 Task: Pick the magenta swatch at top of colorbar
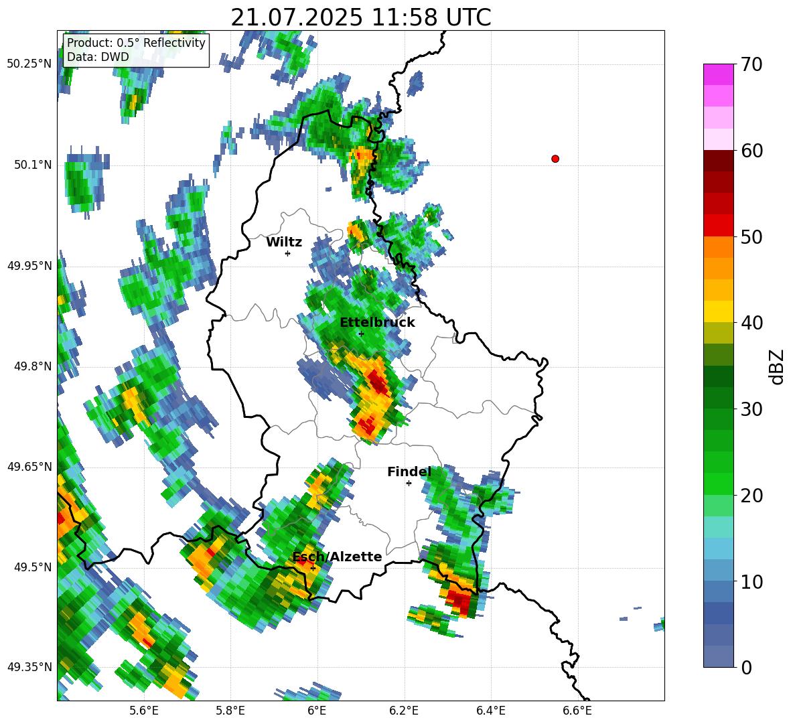coord(718,74)
